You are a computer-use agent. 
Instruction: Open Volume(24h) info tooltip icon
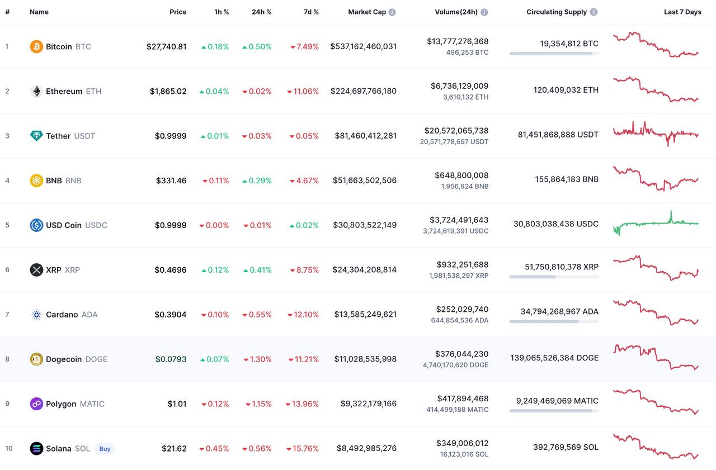(x=484, y=12)
